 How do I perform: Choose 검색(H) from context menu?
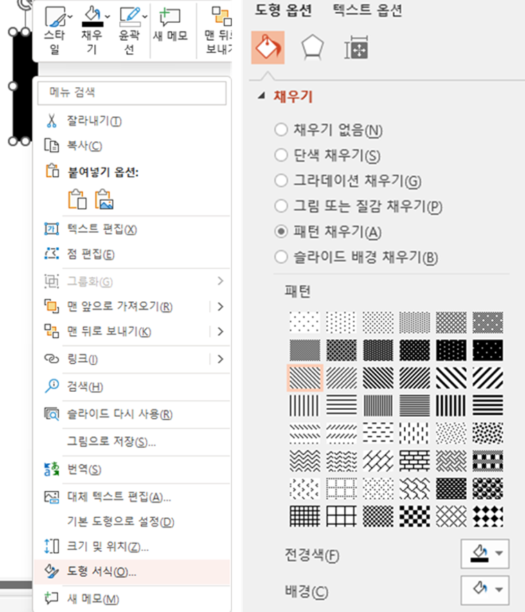(132, 386)
